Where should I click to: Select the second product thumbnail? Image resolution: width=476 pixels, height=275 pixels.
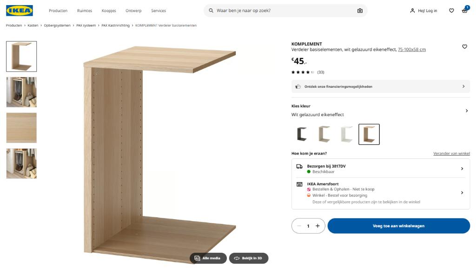(x=21, y=92)
